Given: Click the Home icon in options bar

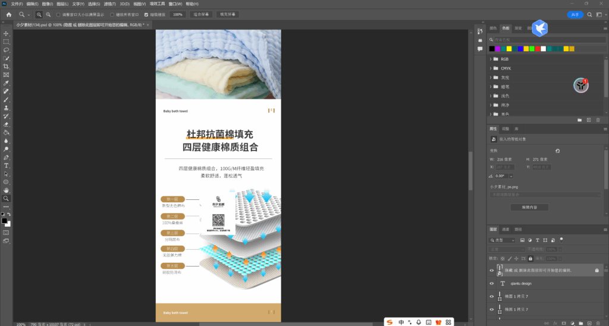Looking at the screenshot, I should [x=8, y=14].
